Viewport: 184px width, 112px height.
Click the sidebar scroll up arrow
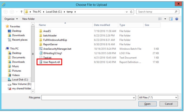(x=33, y=24)
